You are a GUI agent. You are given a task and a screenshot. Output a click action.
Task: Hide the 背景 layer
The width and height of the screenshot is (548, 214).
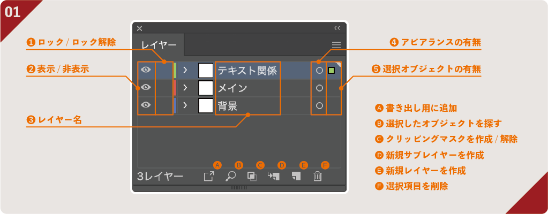146,105
